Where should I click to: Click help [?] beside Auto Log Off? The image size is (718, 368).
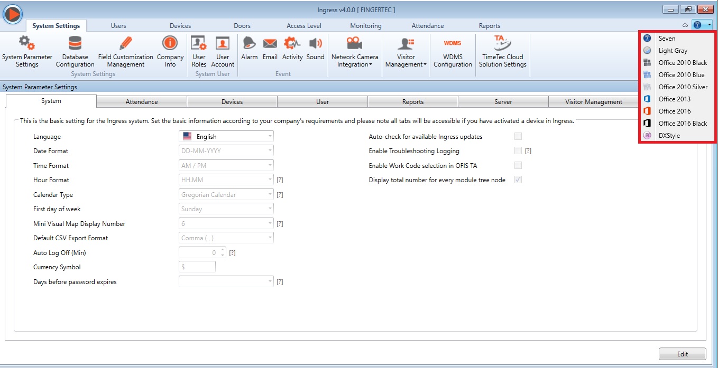pyautogui.click(x=232, y=253)
